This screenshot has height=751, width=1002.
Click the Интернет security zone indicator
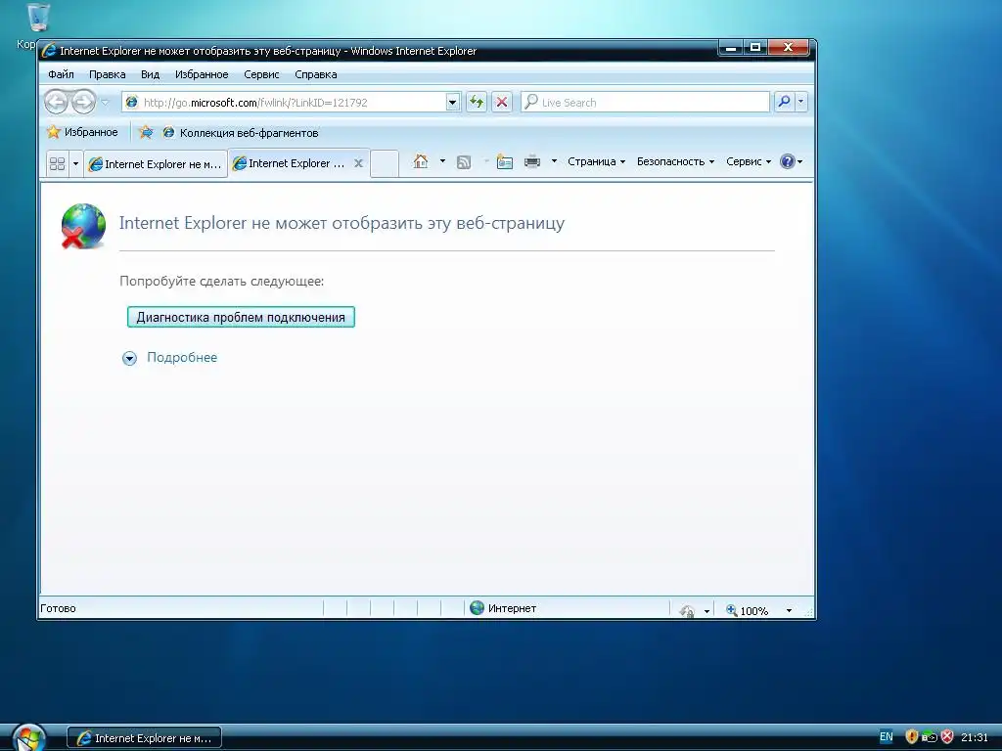[x=503, y=608]
